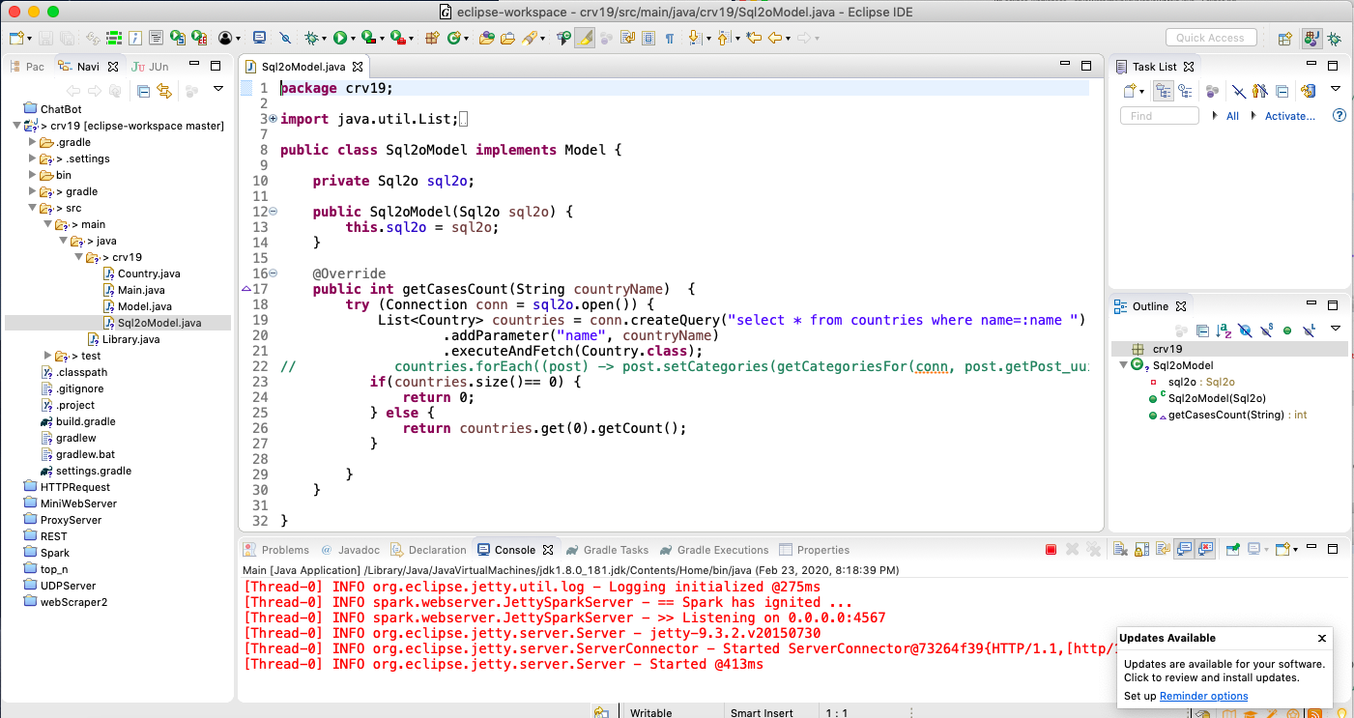This screenshot has width=1354, height=718.
Task: Toggle Hide Non-Public Members green dot
Action: click(x=1287, y=330)
